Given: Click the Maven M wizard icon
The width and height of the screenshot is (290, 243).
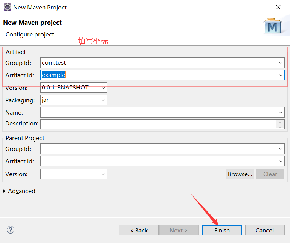Looking at the screenshot, I should [x=272, y=26].
